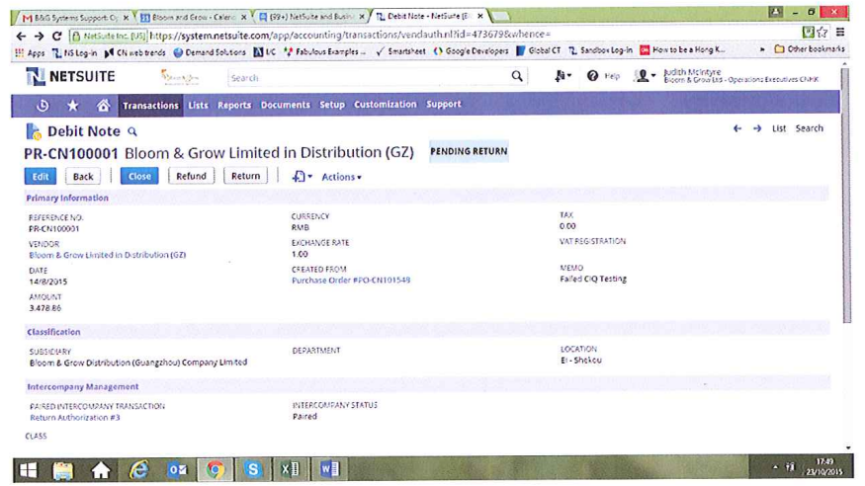Go to the NetSuite Home icon
The width and height of the screenshot is (865, 486).
pos(103,106)
